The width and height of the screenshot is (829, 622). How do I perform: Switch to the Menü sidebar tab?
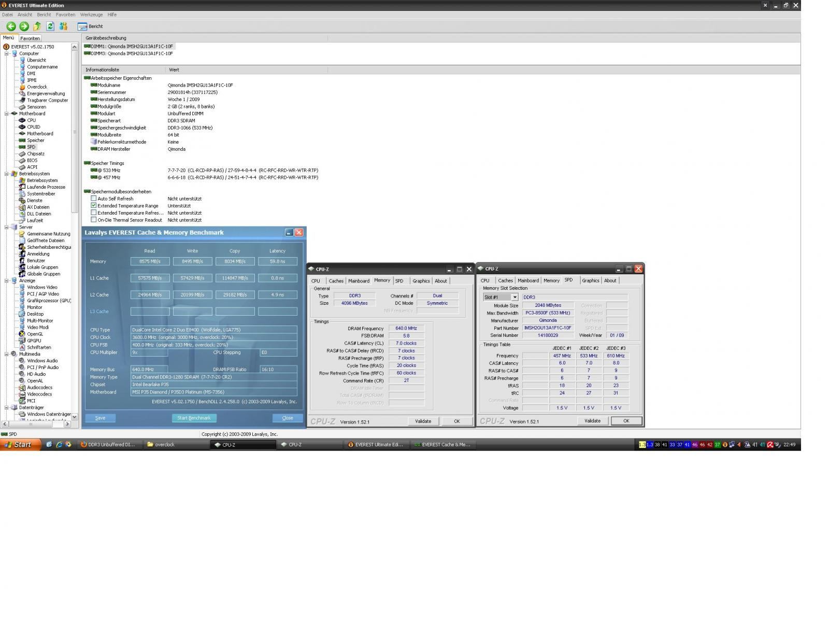(x=9, y=38)
